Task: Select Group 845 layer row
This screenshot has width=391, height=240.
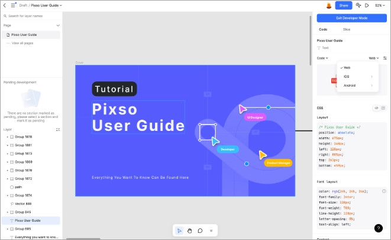Action: pyautogui.click(x=31, y=212)
